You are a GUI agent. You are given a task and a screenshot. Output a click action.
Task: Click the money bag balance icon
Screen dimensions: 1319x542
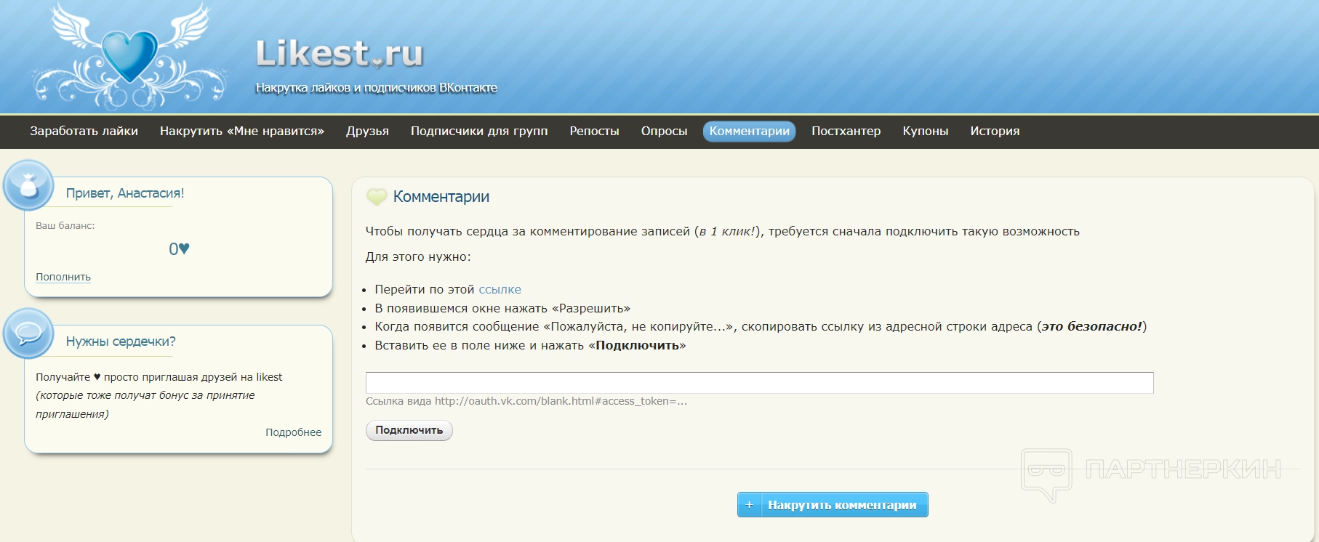tap(28, 186)
